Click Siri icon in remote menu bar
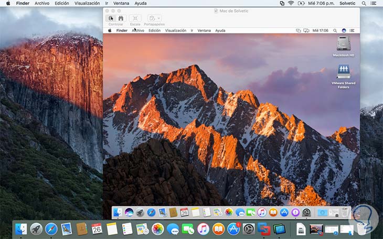Viewport: 383px width, 239px height. pos(344,30)
